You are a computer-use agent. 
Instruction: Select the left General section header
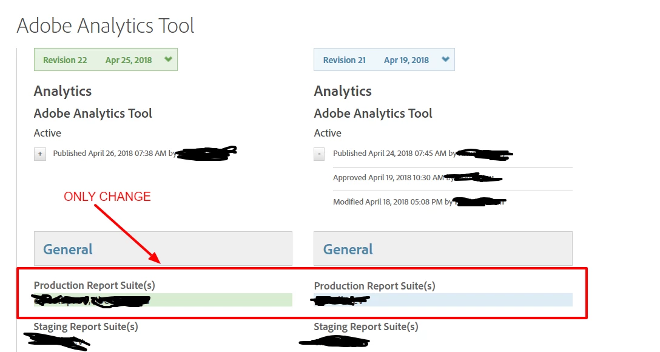tap(163, 248)
